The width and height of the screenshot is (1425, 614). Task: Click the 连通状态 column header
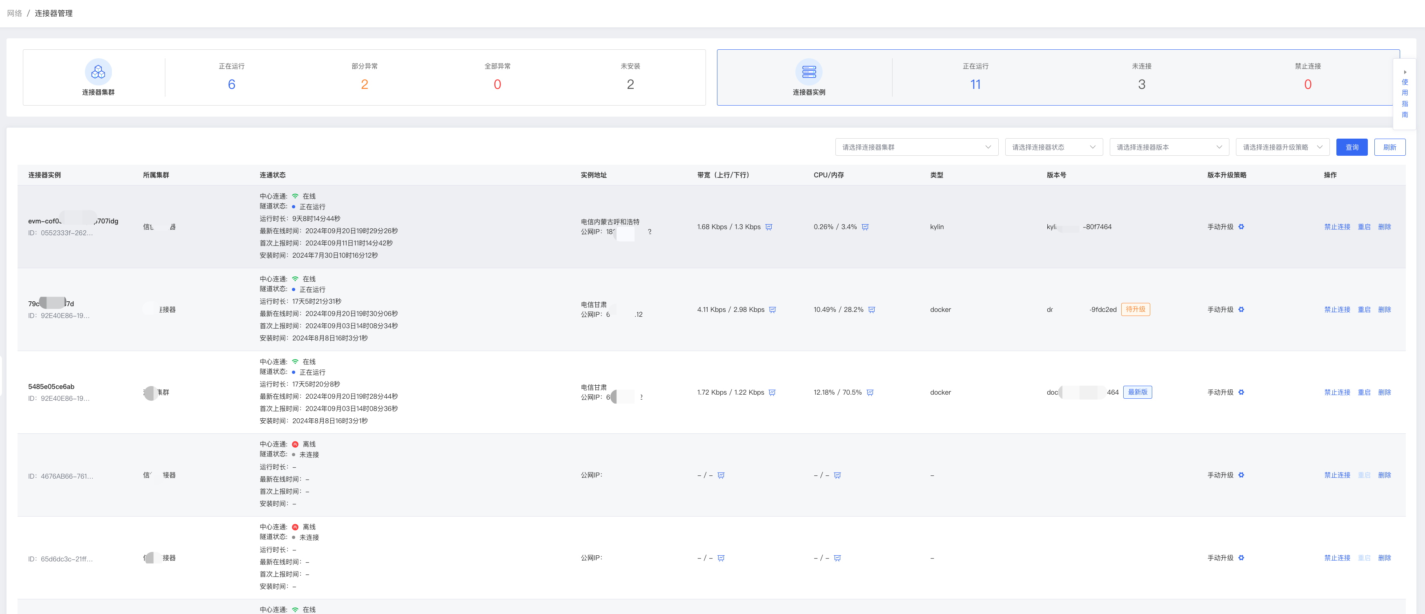(272, 175)
